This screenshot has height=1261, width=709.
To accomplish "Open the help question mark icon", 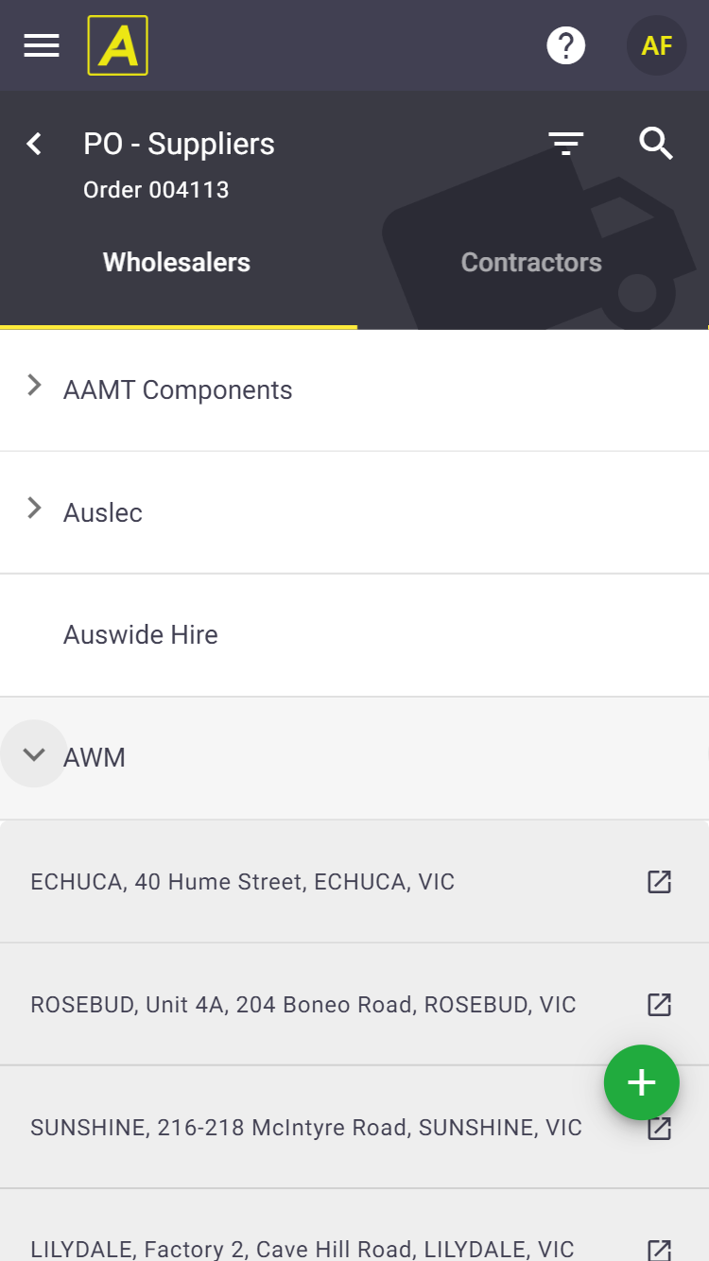I will 566,45.
